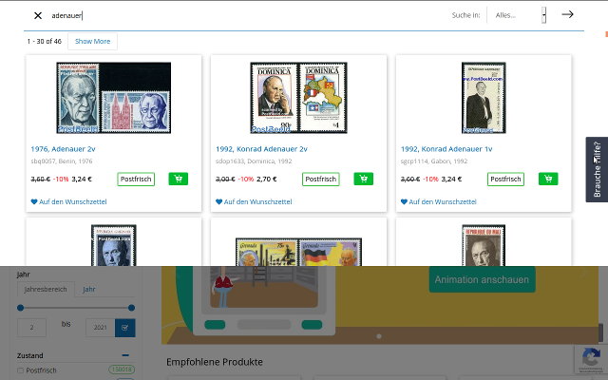The image size is (608, 380).
Task: Open the Brauche Hilfe side tab
Action: coord(597,169)
